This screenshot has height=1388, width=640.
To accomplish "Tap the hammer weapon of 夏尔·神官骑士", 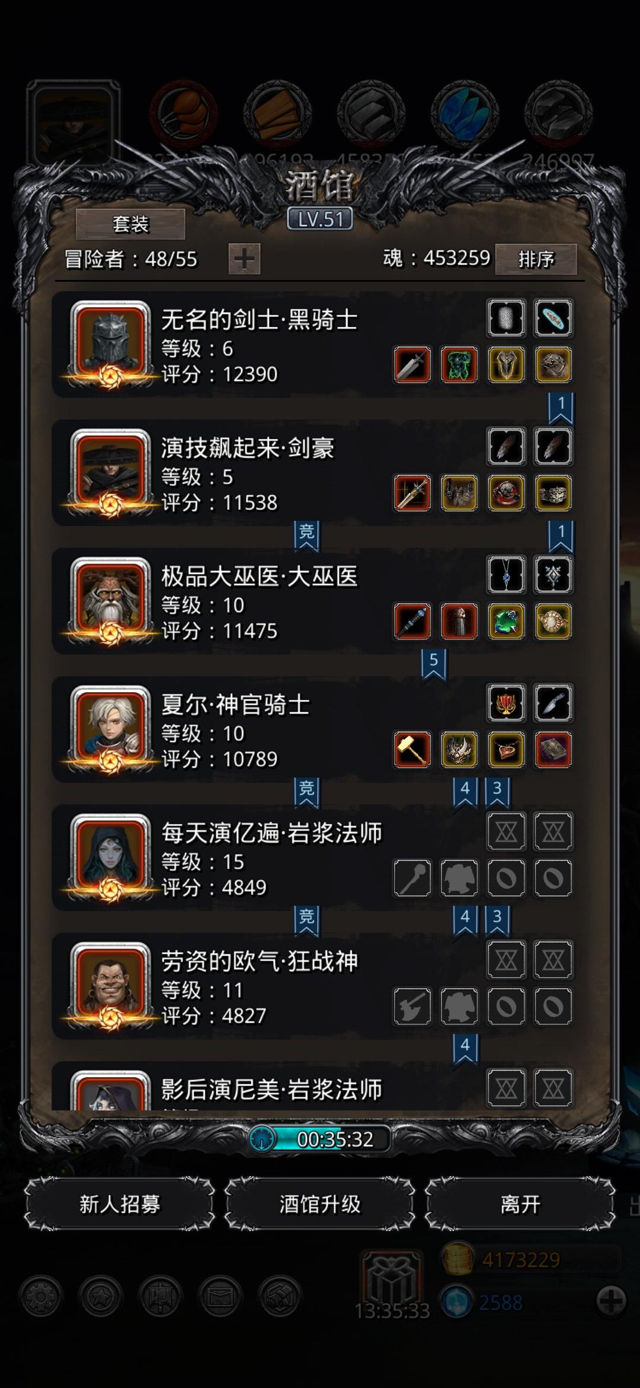I will [412, 750].
